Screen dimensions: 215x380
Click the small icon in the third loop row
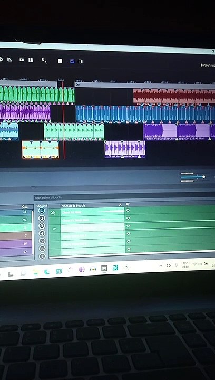(54, 229)
